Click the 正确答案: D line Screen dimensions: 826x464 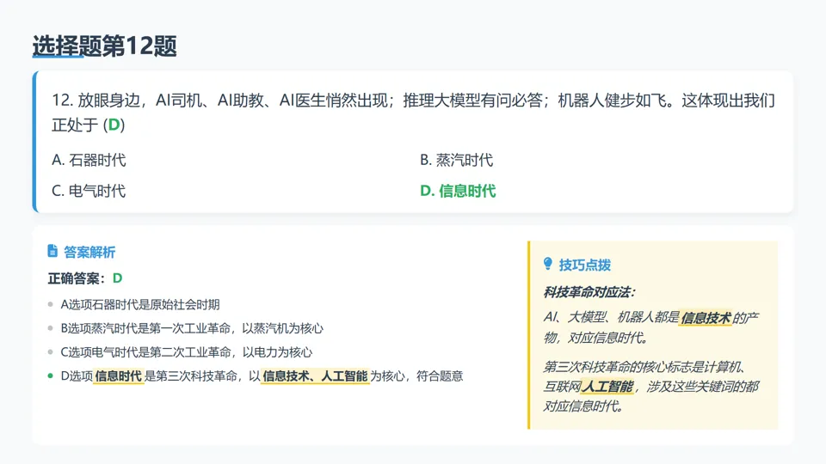(85, 278)
